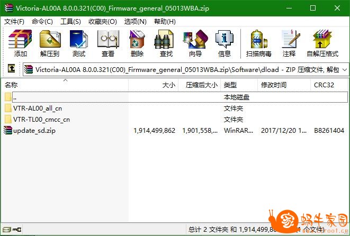Screen dimensions: 350x236
Task: Open the 文件(F) menu
Action: click(14, 22)
